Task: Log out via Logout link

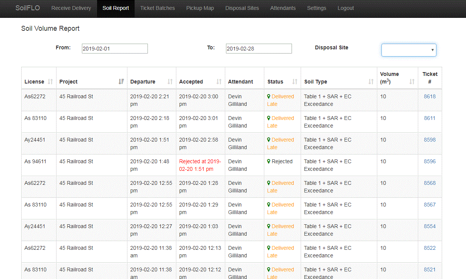Action: tap(346, 8)
